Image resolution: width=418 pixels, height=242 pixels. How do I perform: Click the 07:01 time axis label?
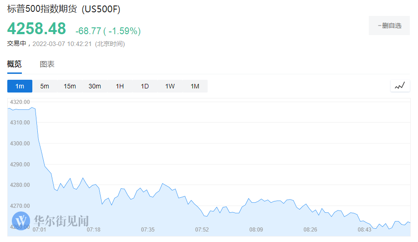click(40, 230)
